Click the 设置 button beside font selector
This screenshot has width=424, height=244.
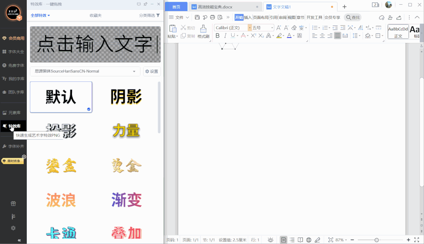[152, 71]
